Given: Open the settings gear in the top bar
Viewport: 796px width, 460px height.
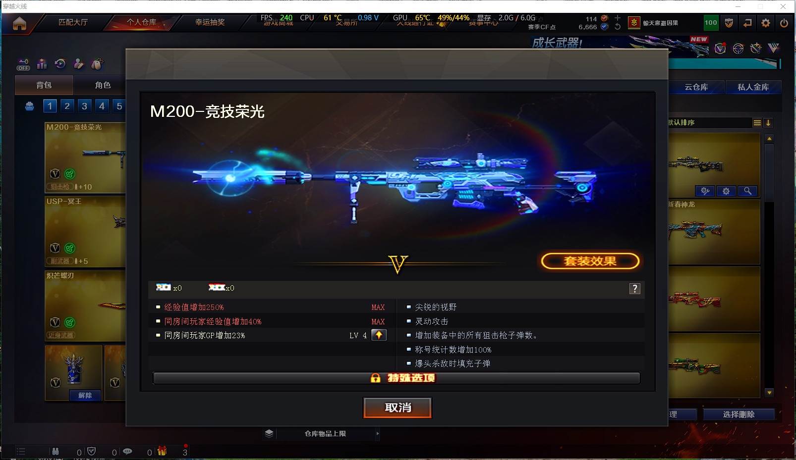Looking at the screenshot, I should 766,23.
